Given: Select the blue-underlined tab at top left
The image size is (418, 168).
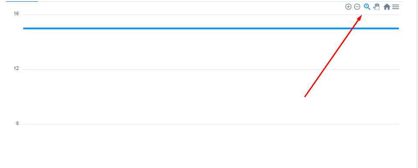Looking at the screenshot, I should 22,1.
